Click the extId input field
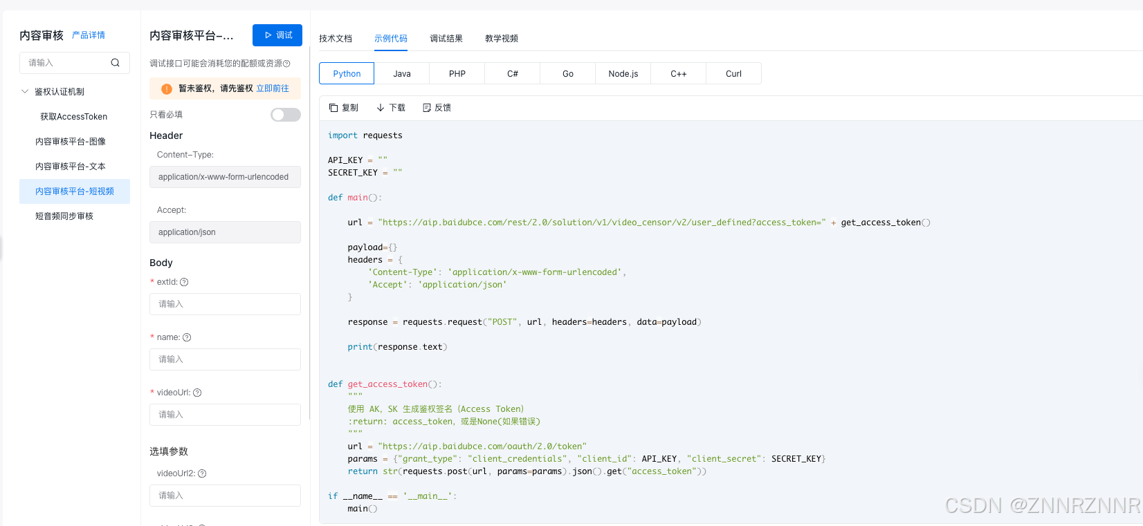 (225, 304)
